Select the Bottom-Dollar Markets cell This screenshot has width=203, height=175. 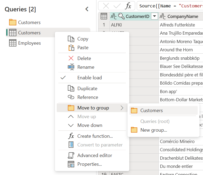click(x=181, y=100)
